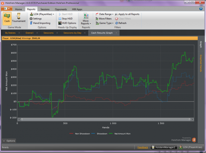
Task: Open the Sessions report tab
Action: click(49, 33)
